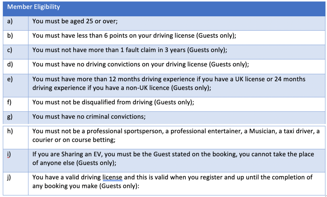Click row label g)
Viewport: 327px width, 197px height.
tap(10, 116)
